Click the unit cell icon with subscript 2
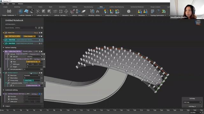 click(x=49, y=11)
